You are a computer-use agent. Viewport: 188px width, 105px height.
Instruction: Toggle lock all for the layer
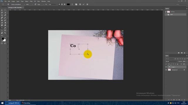point(178,64)
